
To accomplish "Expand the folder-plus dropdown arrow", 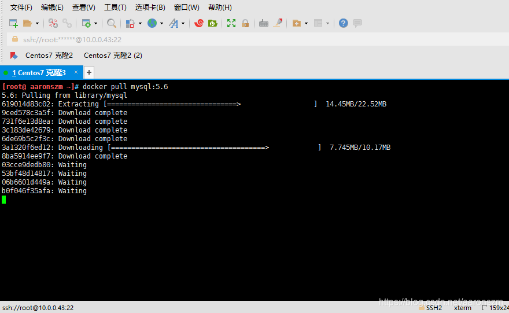I will (306, 23).
